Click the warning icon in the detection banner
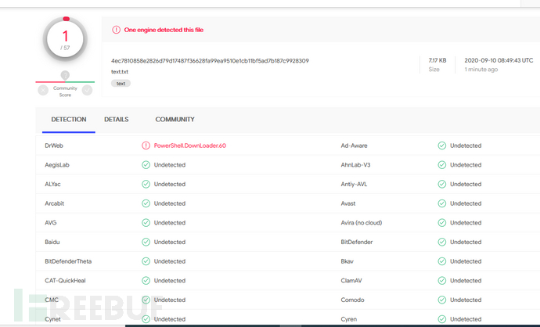 [117, 30]
